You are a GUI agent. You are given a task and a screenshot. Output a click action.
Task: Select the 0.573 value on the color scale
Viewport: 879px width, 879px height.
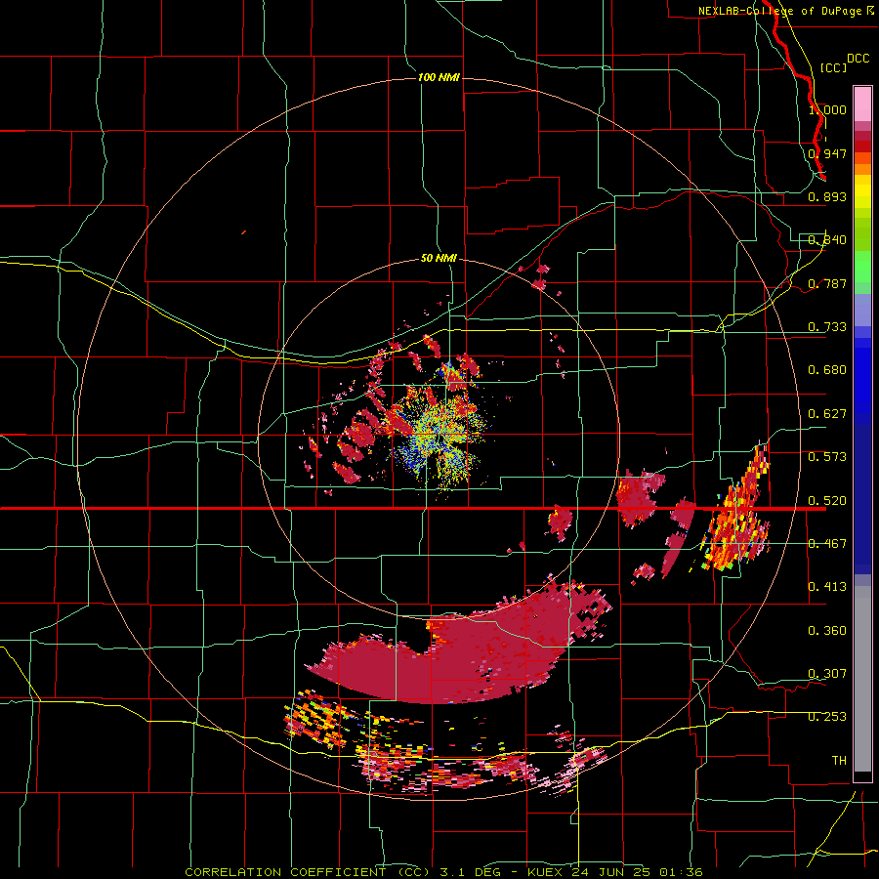pyautogui.click(x=827, y=457)
